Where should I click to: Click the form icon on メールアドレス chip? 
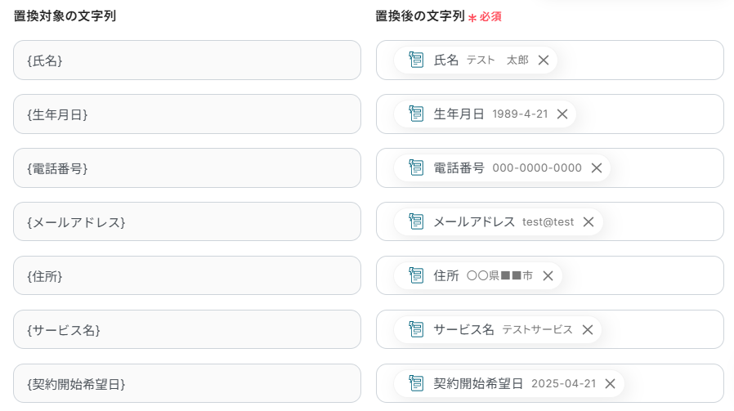416,221
